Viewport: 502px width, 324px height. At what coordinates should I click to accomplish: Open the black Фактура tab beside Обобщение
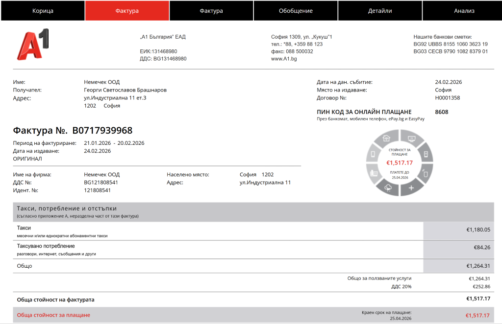point(211,11)
